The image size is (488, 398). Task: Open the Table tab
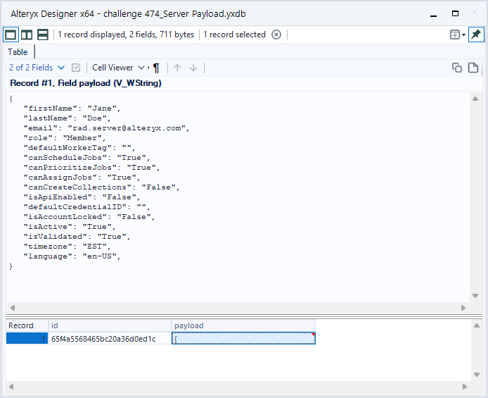(x=18, y=52)
